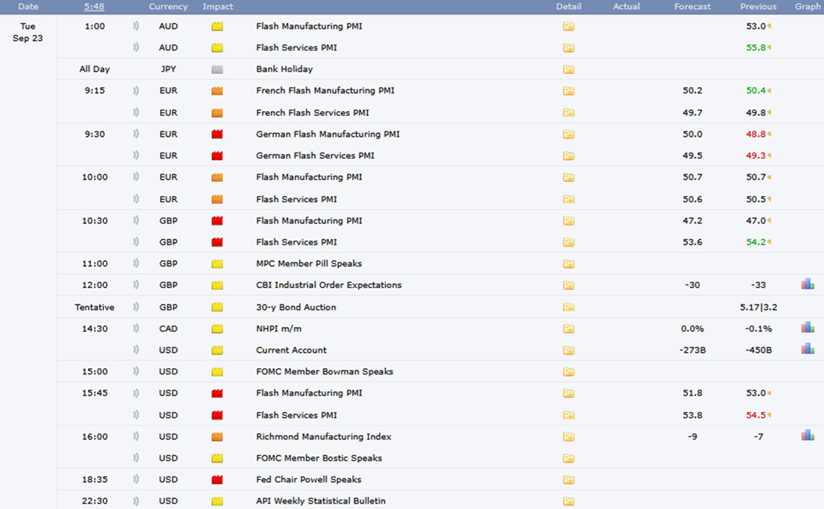
Task: Show graph for Richmond Manufacturing Index
Action: coord(807,436)
